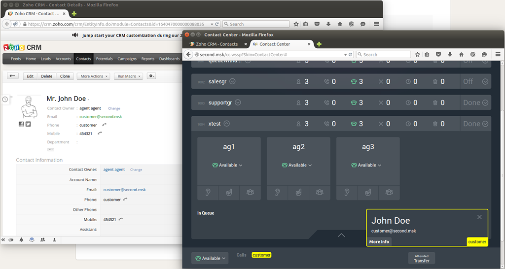Click ag1 conference group icon

click(x=250, y=193)
